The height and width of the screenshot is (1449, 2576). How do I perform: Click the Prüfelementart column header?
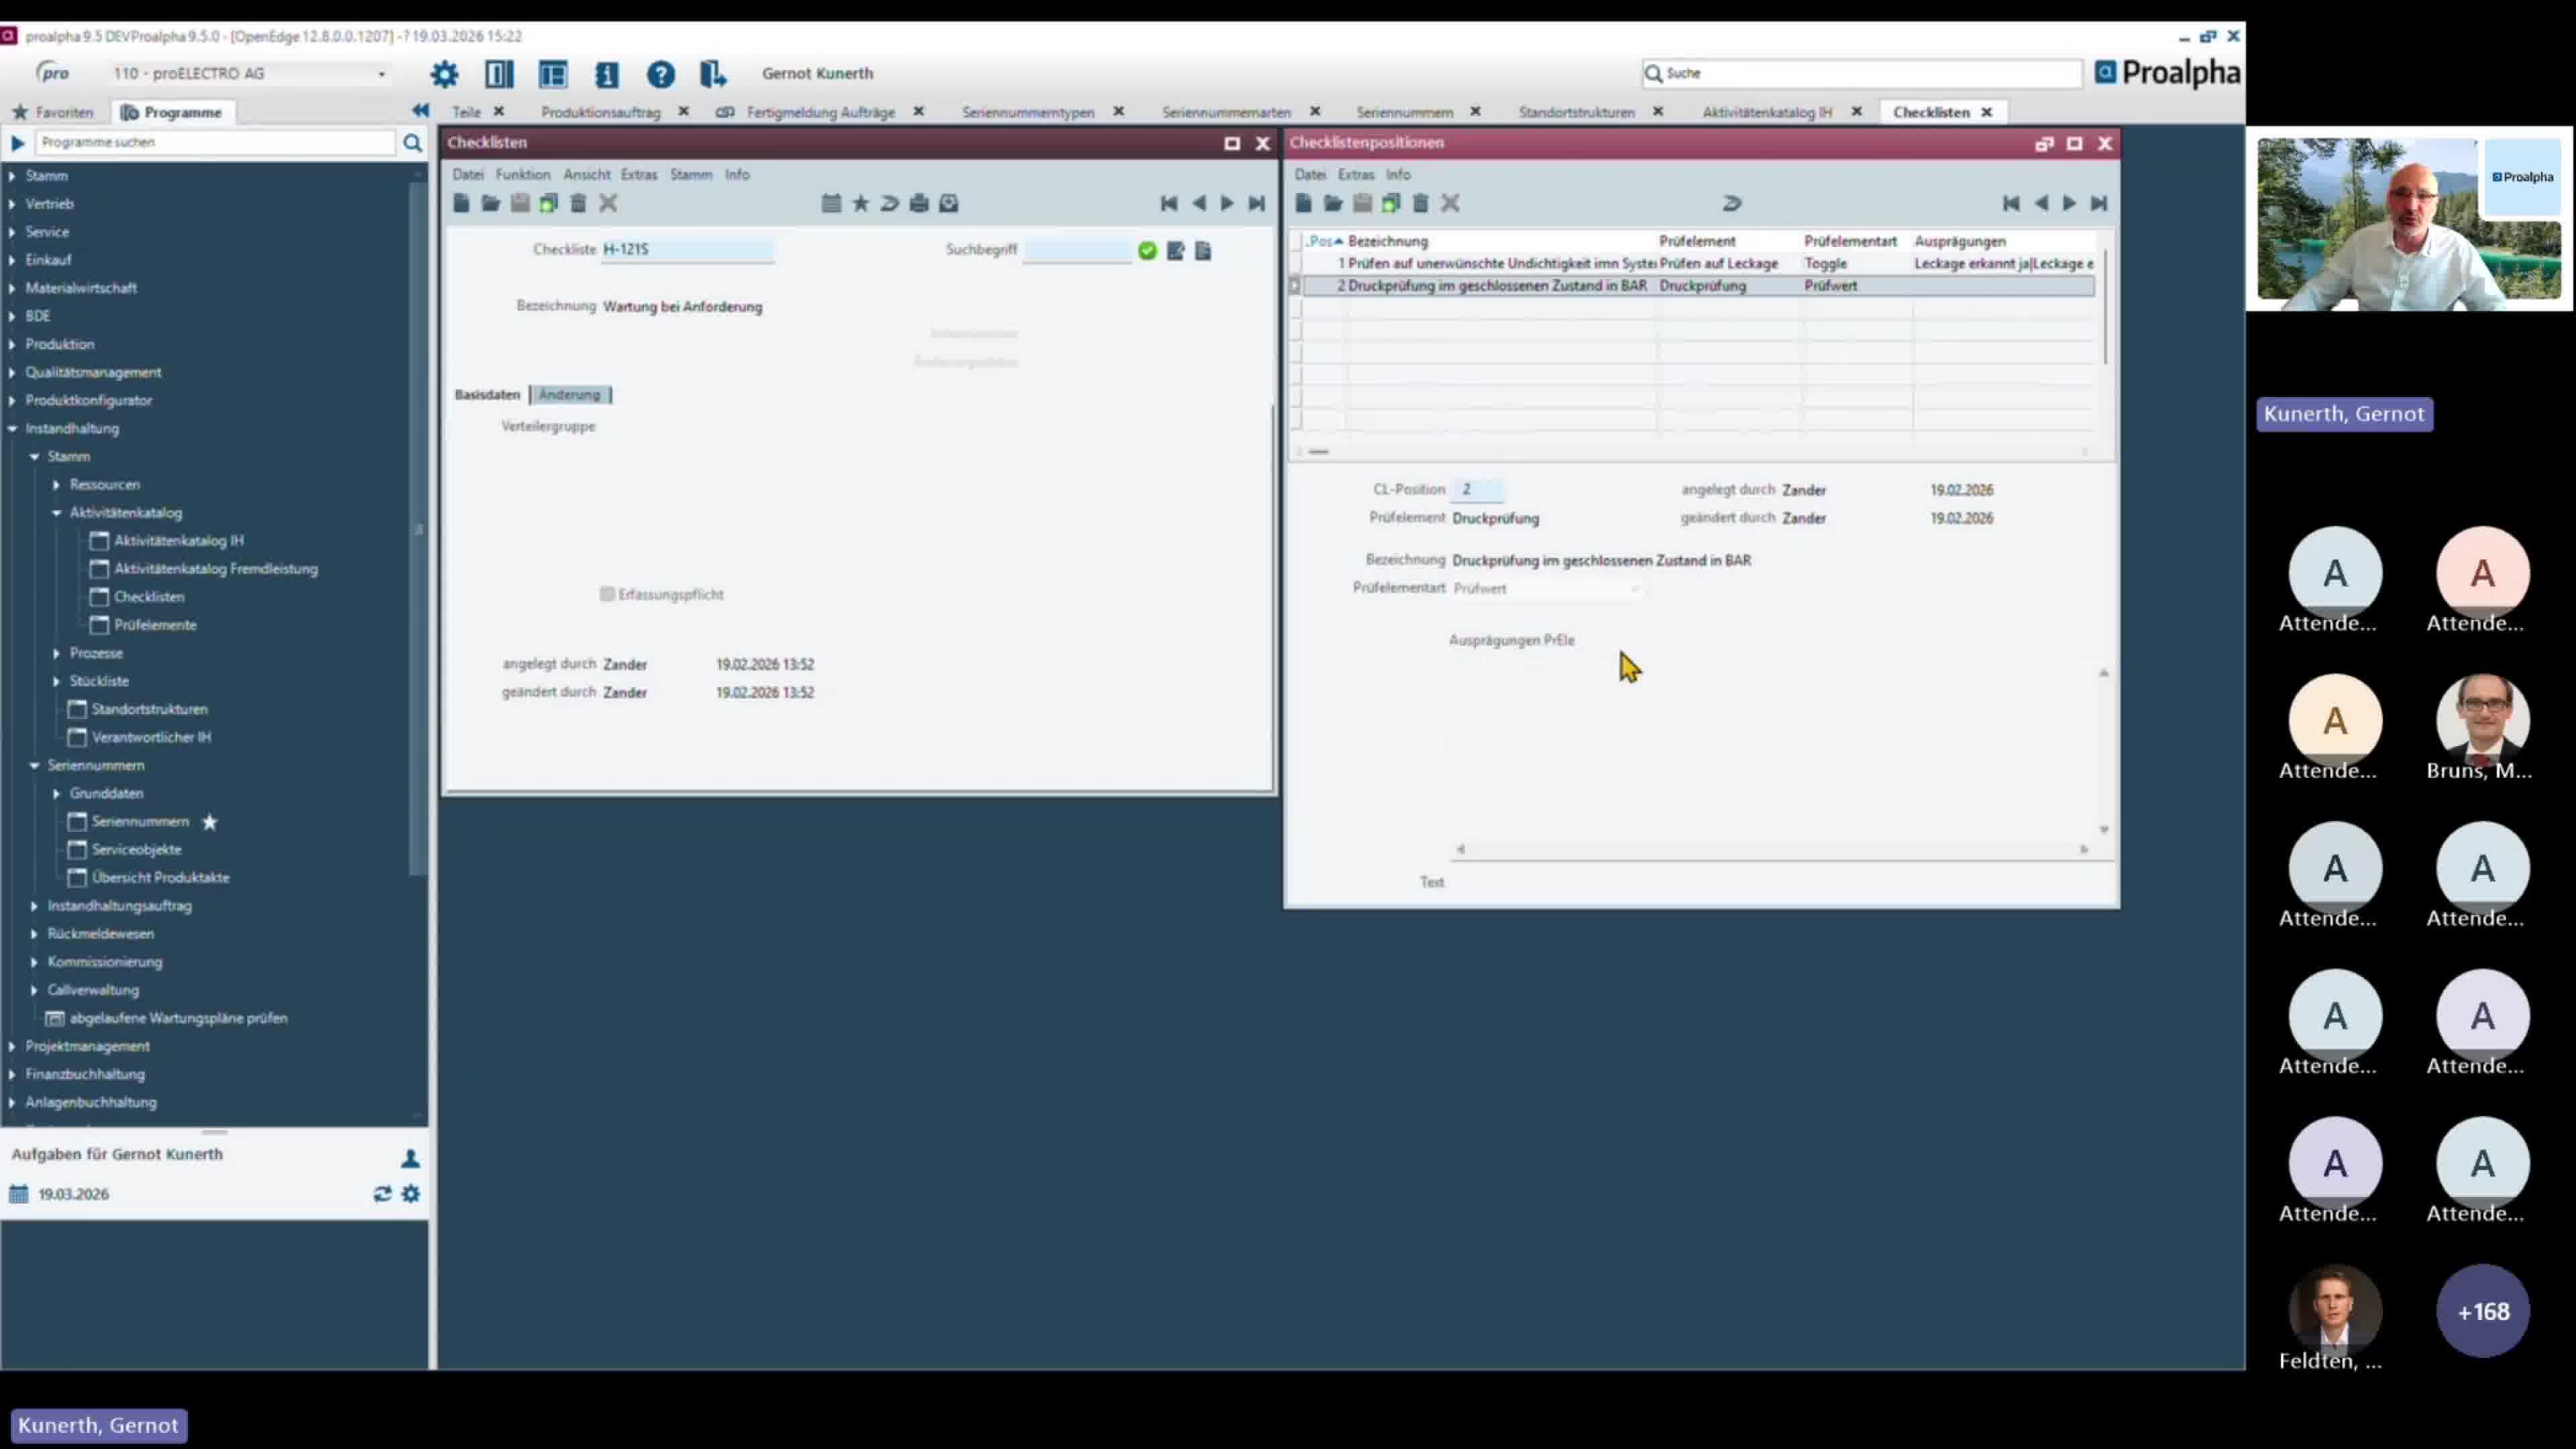point(1850,241)
